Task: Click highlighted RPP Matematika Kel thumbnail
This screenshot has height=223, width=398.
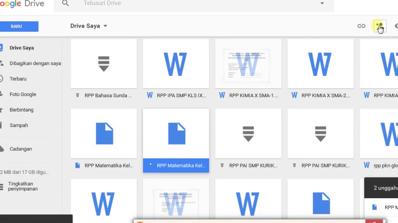Action: (176, 133)
